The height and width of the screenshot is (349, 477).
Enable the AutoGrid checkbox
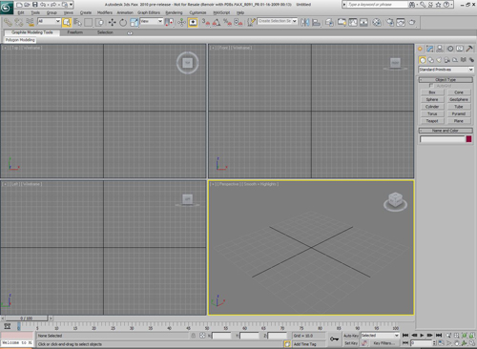tap(431, 86)
